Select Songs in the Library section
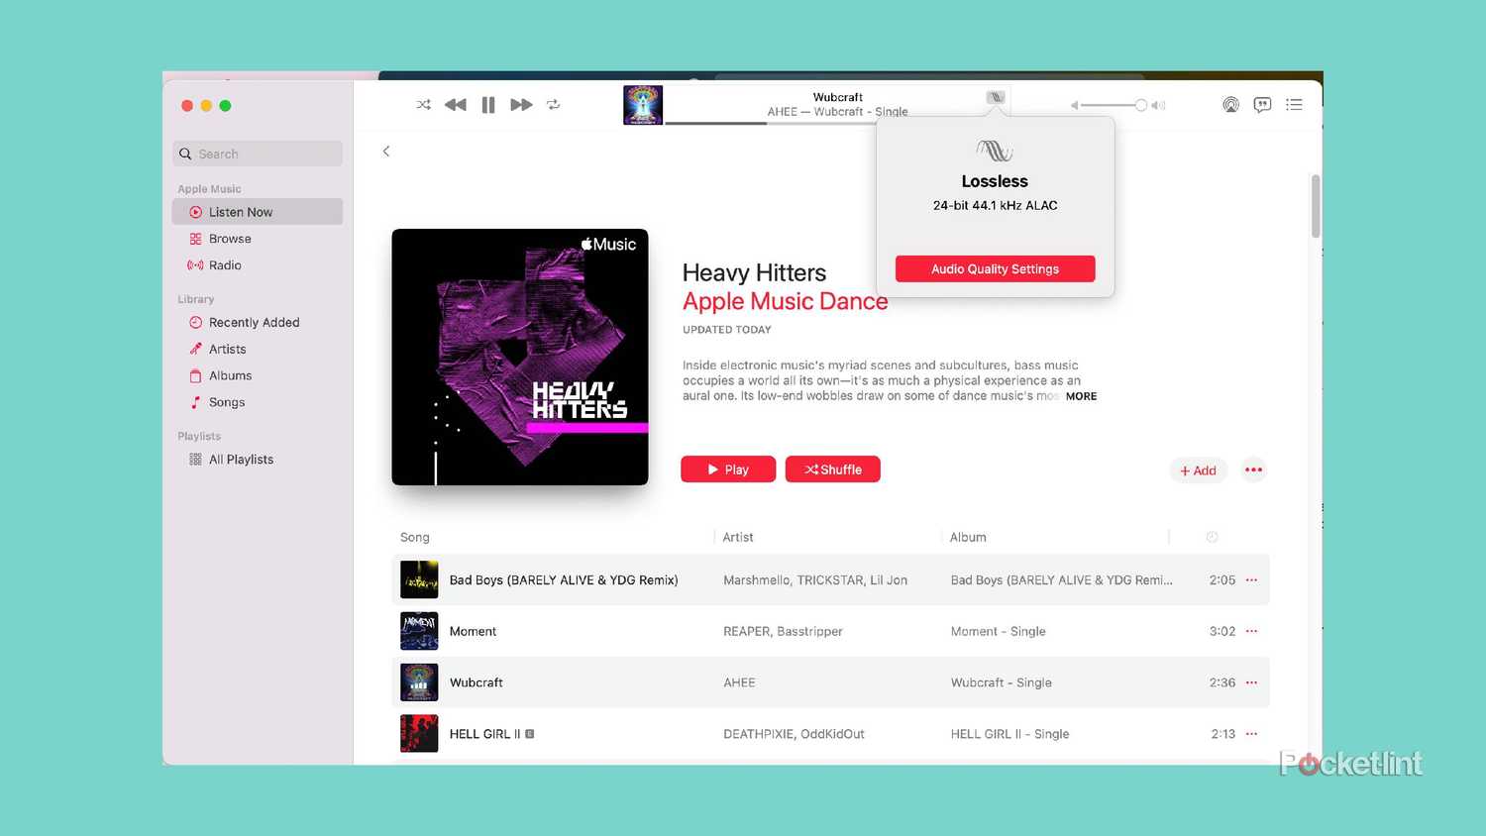The width and height of the screenshot is (1486, 836). (x=227, y=402)
